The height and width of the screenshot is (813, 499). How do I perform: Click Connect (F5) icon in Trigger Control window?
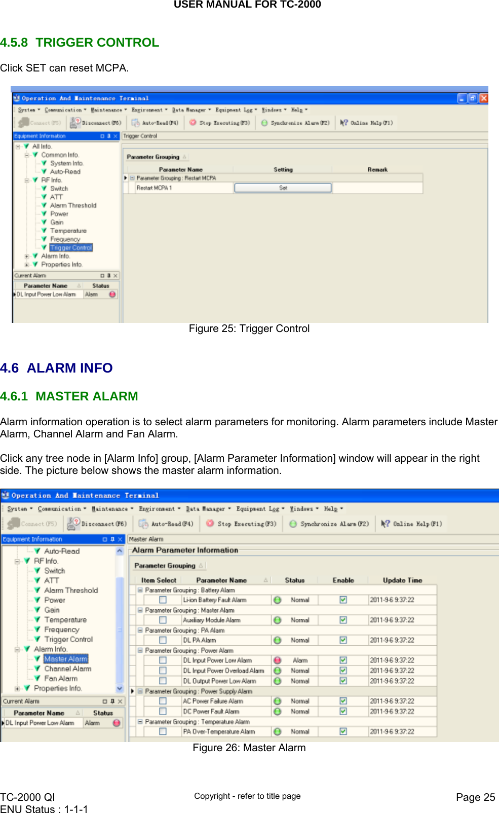click(23, 123)
